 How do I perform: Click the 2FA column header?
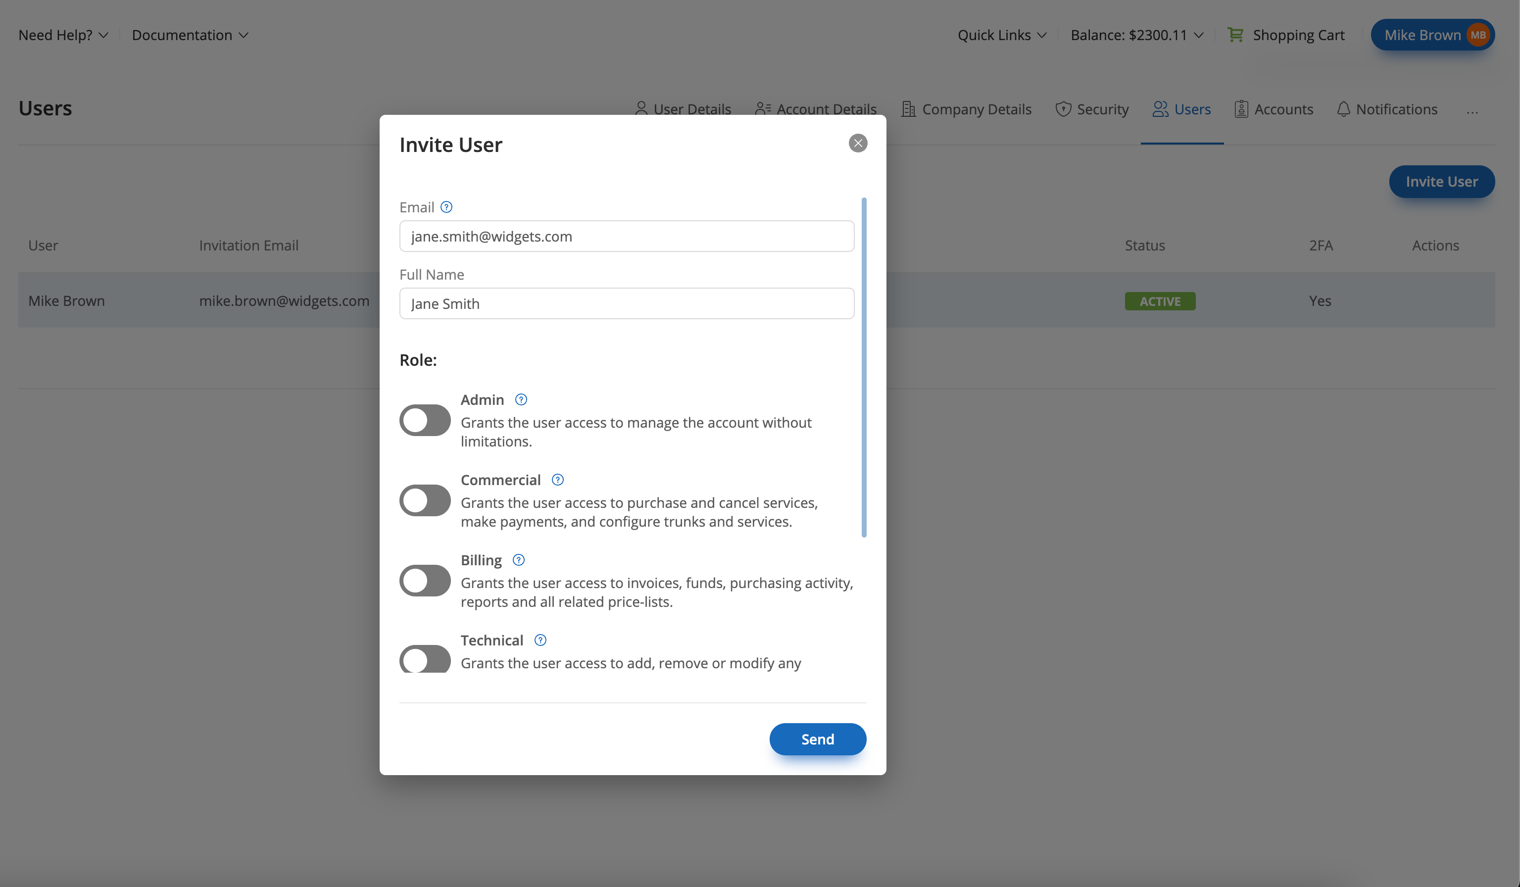click(x=1321, y=245)
